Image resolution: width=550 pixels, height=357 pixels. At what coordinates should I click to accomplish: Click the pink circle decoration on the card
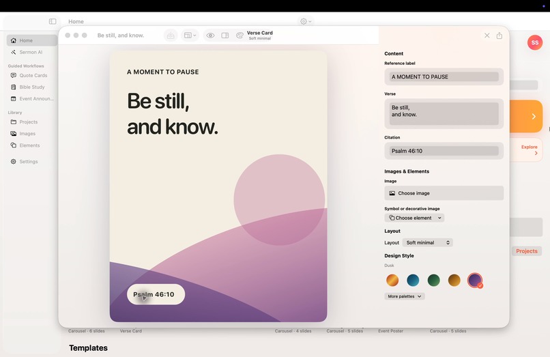point(279,200)
